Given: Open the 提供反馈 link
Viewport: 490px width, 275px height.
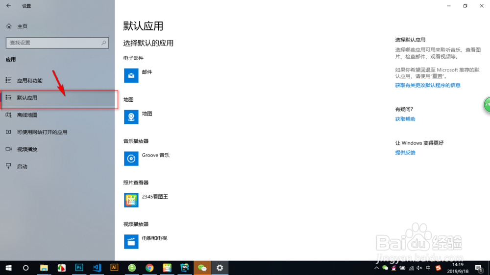Looking at the screenshot, I should (405, 153).
